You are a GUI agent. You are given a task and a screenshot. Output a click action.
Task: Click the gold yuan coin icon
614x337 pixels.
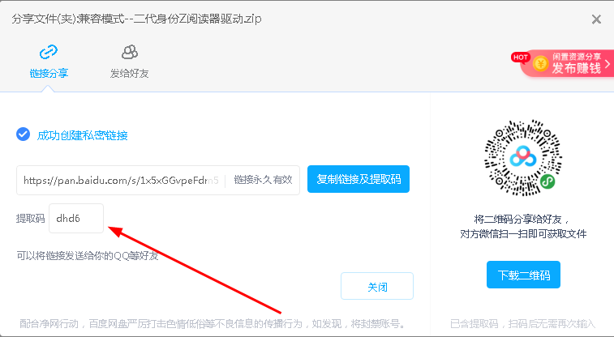pos(541,63)
